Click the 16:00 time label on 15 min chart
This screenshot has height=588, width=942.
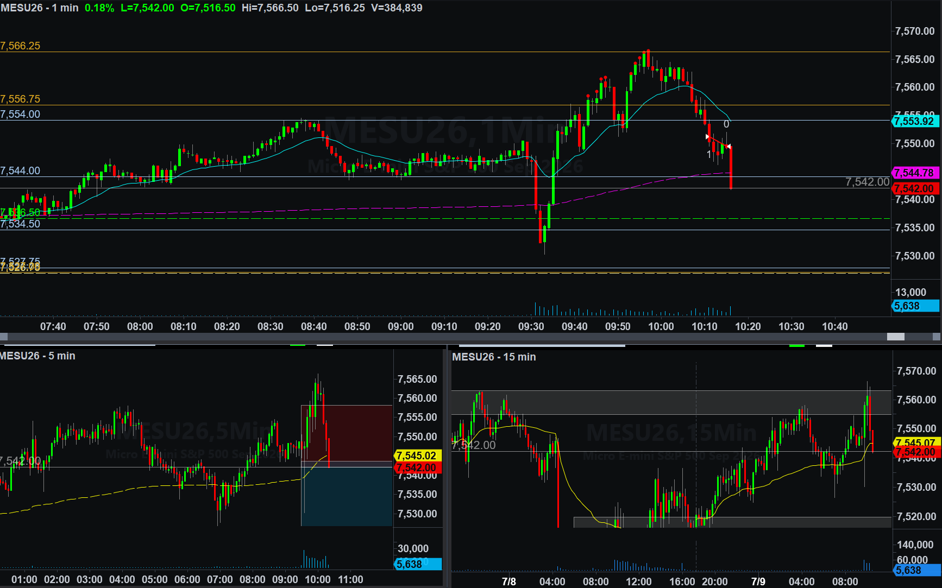[682, 581]
